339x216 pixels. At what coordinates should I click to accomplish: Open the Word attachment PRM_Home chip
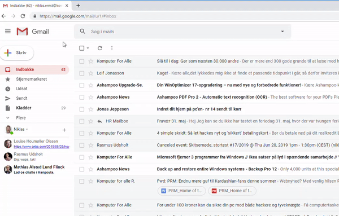coord(181,191)
